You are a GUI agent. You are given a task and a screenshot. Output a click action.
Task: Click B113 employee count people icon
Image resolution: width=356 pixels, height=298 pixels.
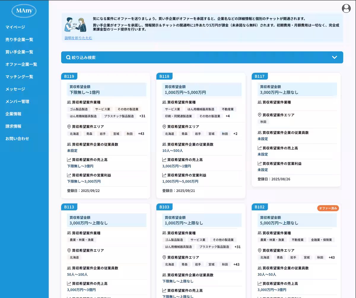click(69, 268)
